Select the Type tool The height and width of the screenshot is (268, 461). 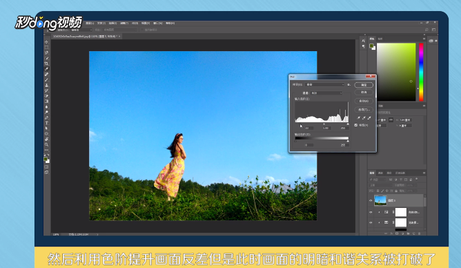(x=46, y=123)
